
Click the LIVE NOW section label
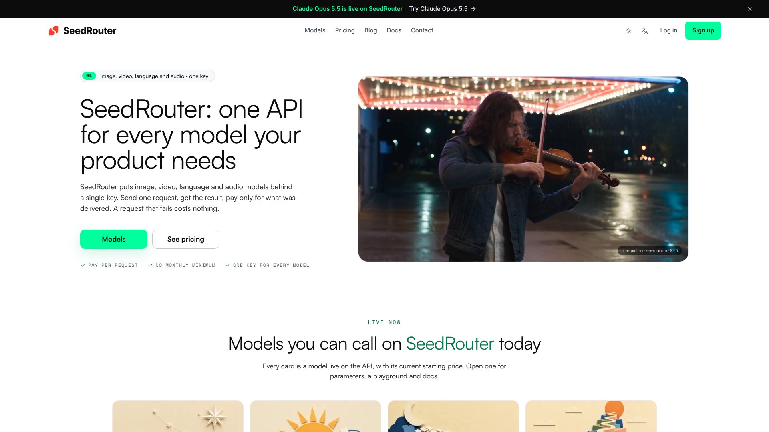tap(384, 322)
